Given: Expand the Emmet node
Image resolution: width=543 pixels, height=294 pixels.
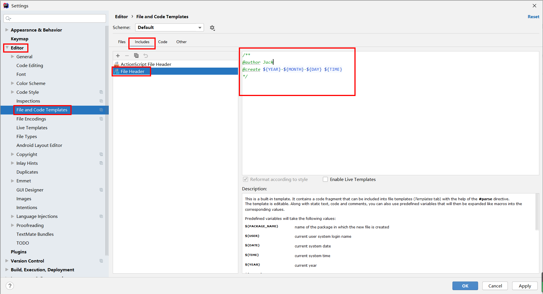Looking at the screenshot, I should click(12, 181).
